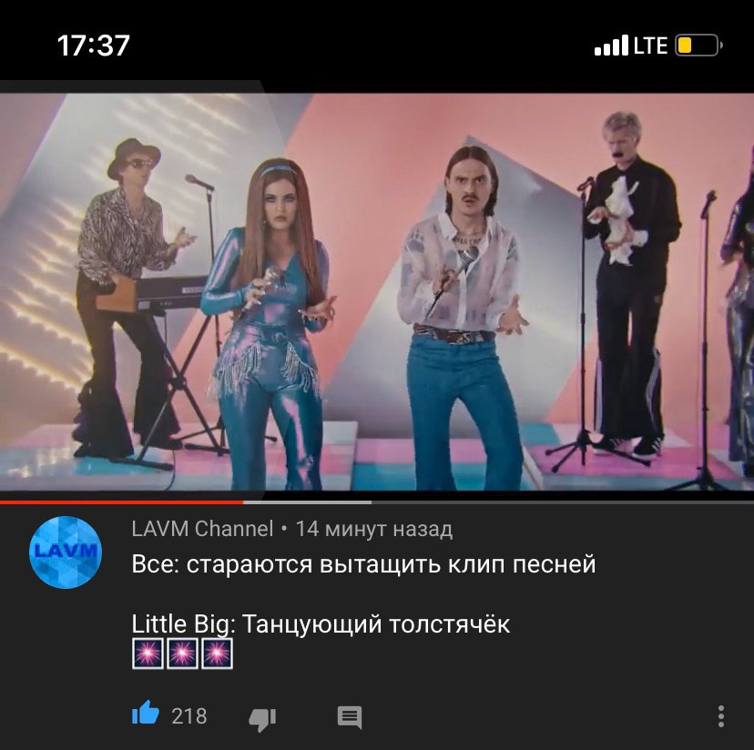Tap the first sparkle emoji in comment
Image resolution: width=754 pixels, height=750 pixels.
coord(148,654)
